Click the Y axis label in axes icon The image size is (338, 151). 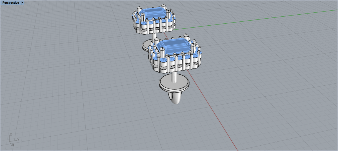coord(18,139)
